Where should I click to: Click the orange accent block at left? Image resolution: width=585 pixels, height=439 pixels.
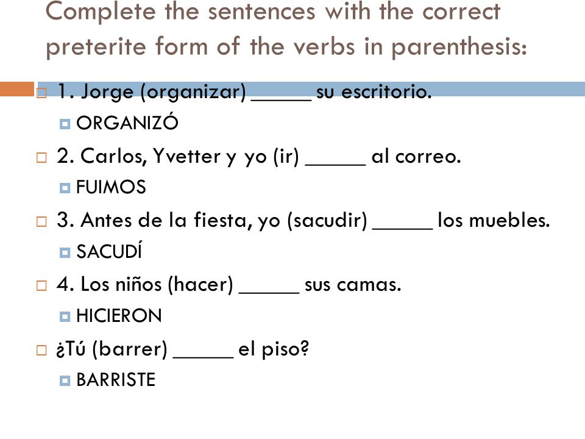pyautogui.click(x=17, y=89)
